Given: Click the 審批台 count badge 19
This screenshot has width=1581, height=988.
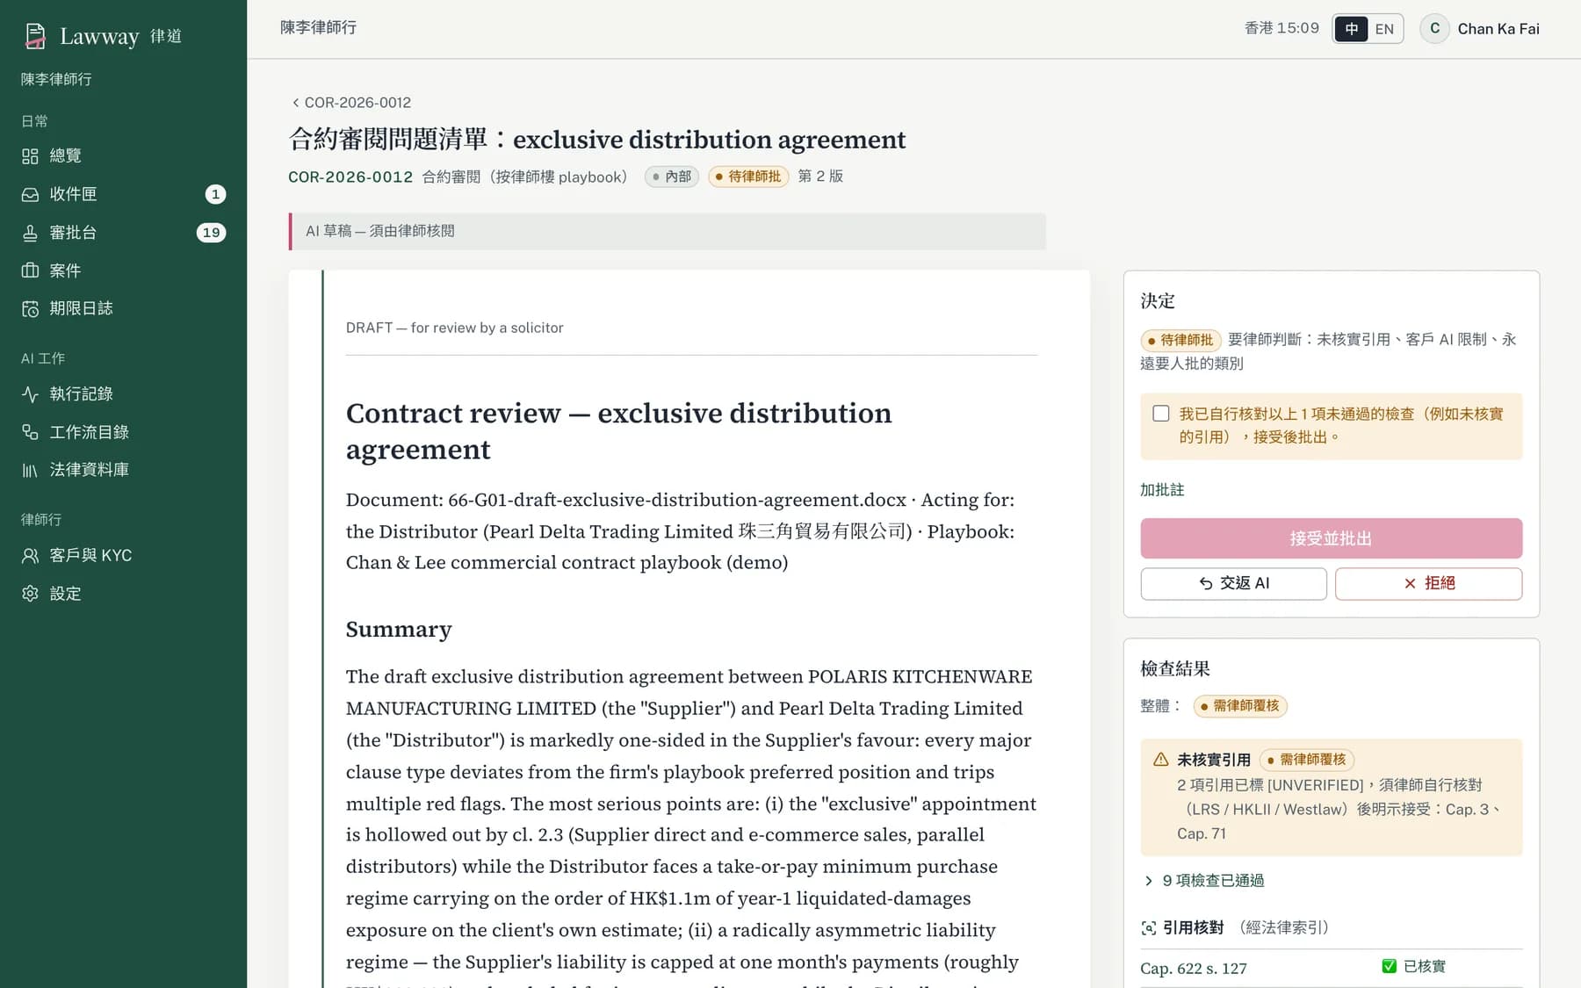Looking at the screenshot, I should 211,233.
